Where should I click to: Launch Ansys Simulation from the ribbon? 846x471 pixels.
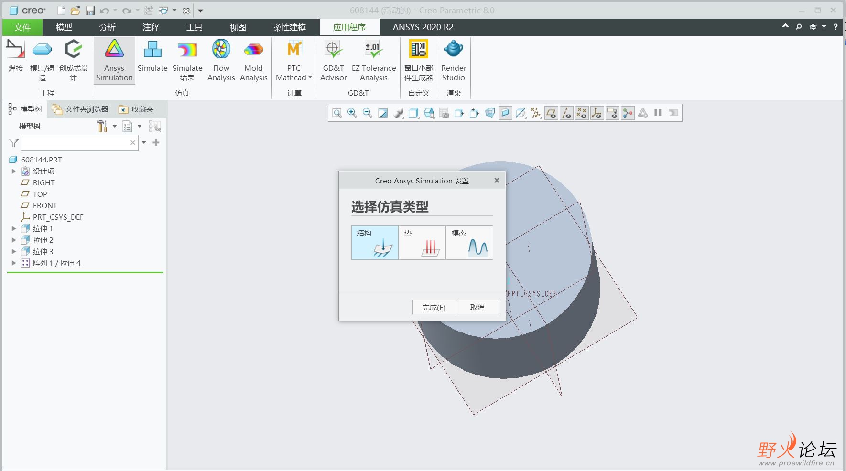114,60
